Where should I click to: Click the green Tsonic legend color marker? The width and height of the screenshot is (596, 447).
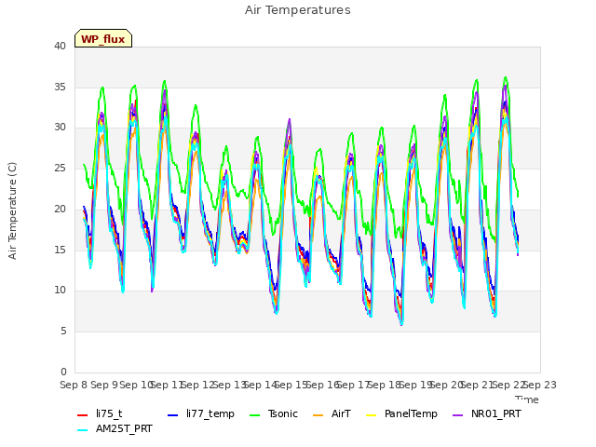click(255, 414)
